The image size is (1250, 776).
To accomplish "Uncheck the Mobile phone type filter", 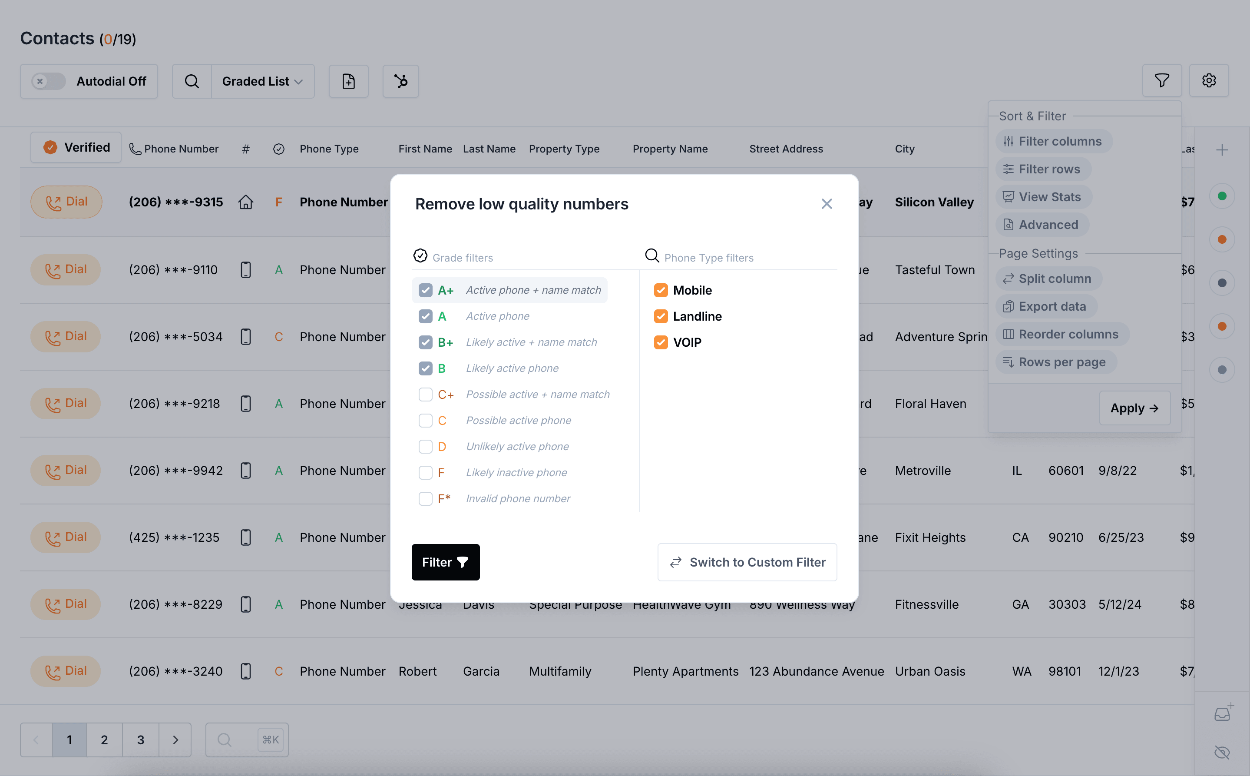I will click(x=661, y=290).
